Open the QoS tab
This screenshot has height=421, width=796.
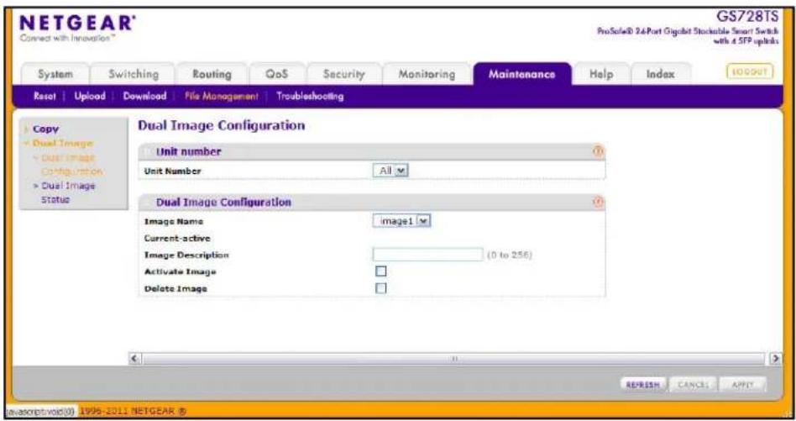277,74
